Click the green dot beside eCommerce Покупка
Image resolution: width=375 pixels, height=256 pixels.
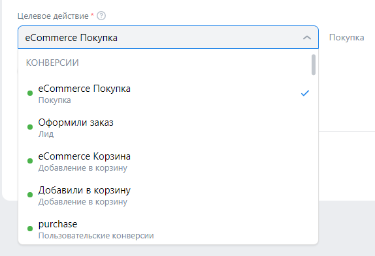[x=30, y=93]
